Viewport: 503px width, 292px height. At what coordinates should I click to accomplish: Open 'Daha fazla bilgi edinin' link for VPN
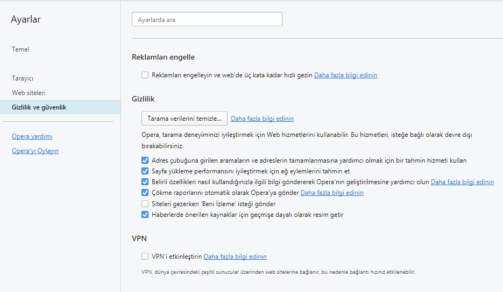click(x=235, y=257)
